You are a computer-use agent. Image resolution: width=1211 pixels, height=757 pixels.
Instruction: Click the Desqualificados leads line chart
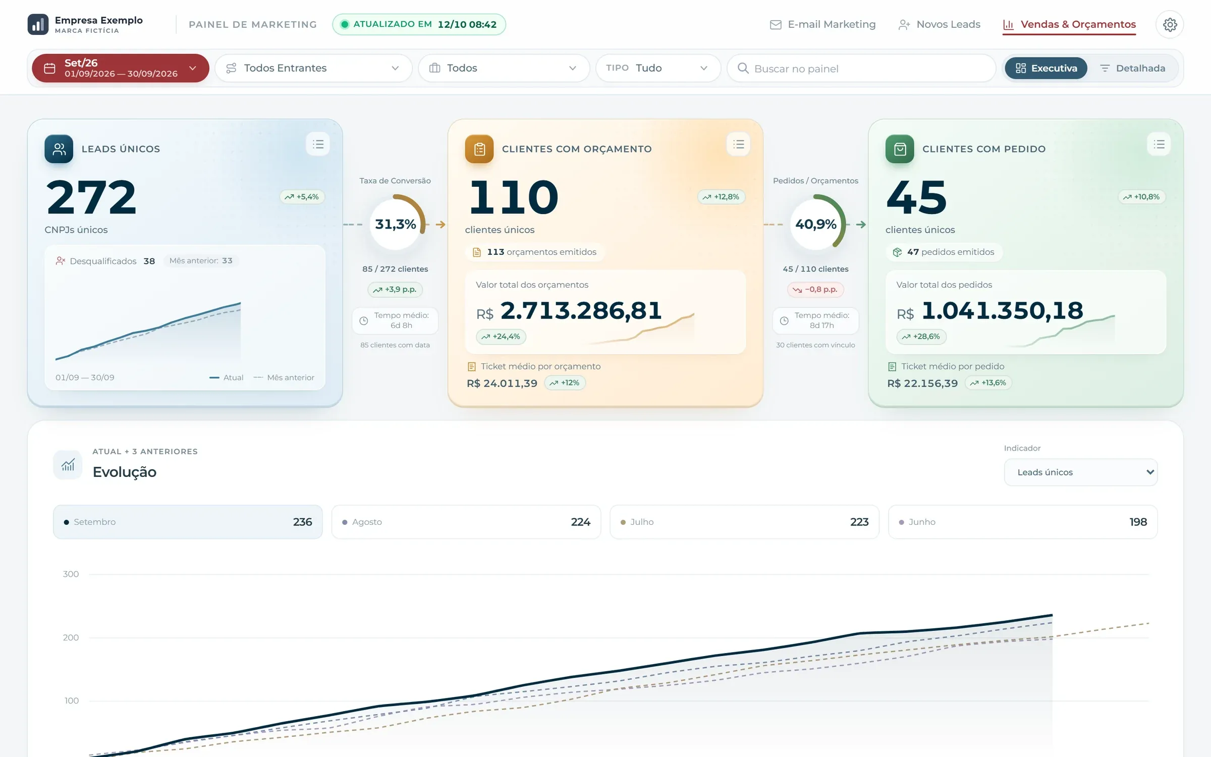(148, 331)
